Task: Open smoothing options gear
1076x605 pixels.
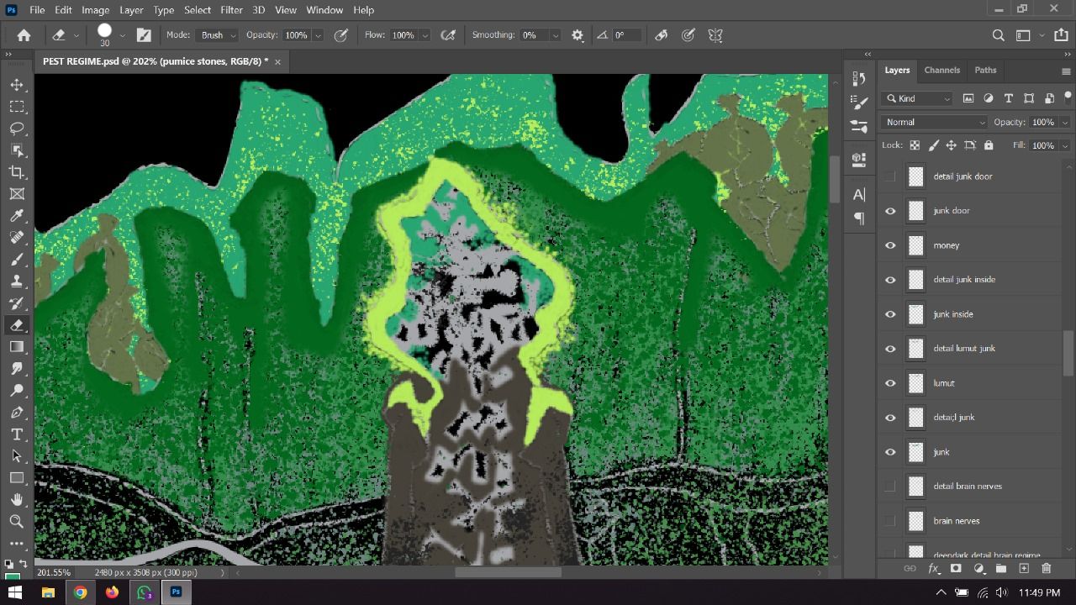Action: tap(578, 35)
